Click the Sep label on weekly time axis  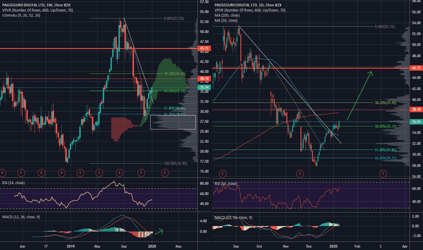[124, 246]
